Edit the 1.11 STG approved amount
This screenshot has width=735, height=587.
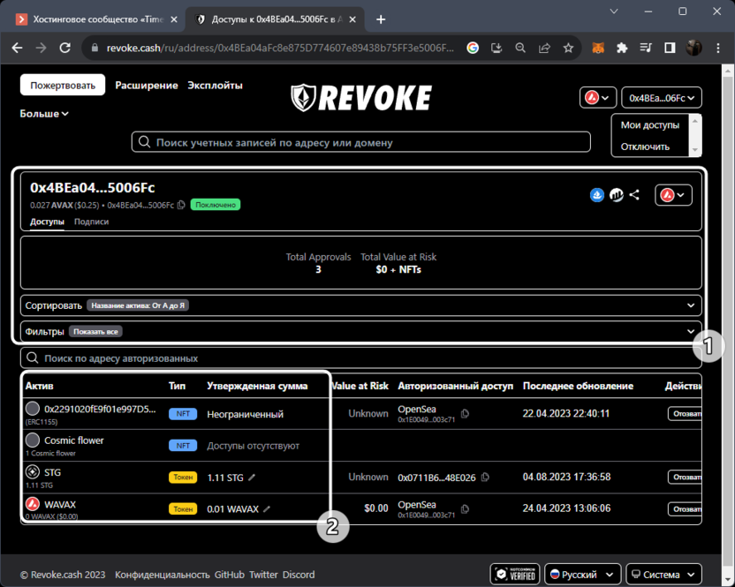coord(252,478)
